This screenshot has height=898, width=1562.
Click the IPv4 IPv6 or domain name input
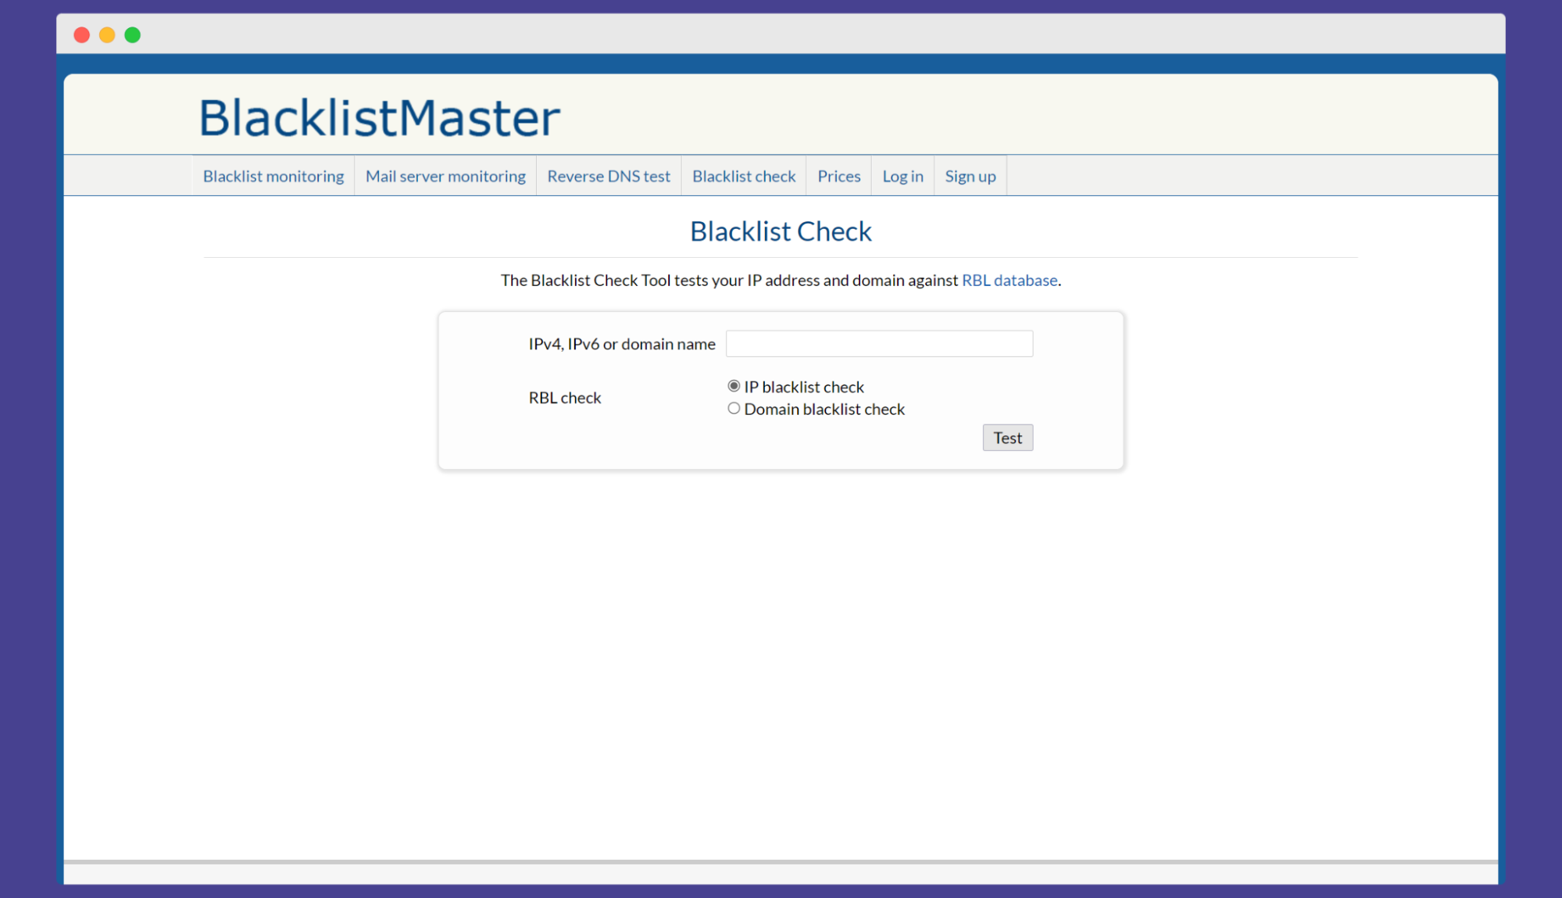[878, 342]
